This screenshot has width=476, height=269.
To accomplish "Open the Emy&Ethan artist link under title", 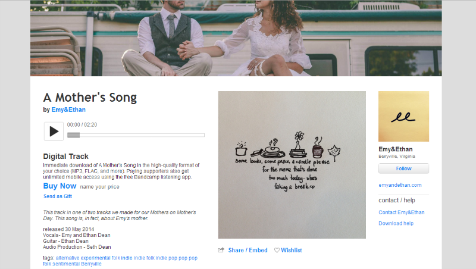I will (x=68, y=110).
